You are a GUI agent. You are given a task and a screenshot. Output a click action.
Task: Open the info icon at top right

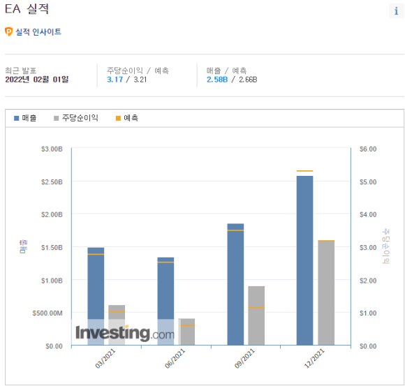396,11
